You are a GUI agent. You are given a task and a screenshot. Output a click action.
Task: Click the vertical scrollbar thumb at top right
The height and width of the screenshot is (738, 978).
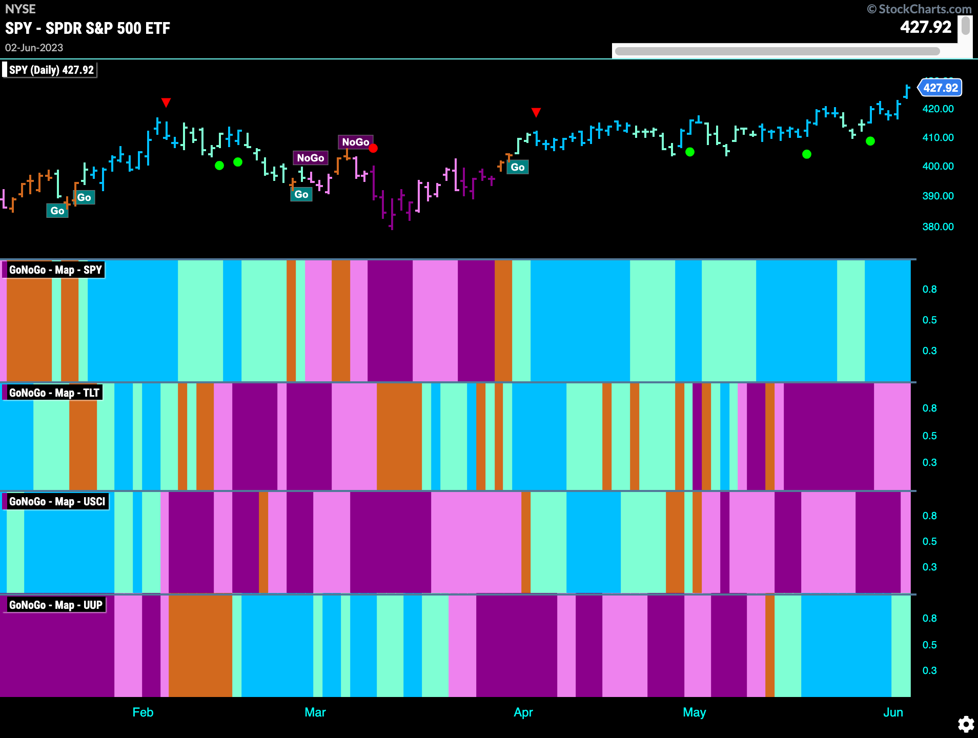point(965,26)
